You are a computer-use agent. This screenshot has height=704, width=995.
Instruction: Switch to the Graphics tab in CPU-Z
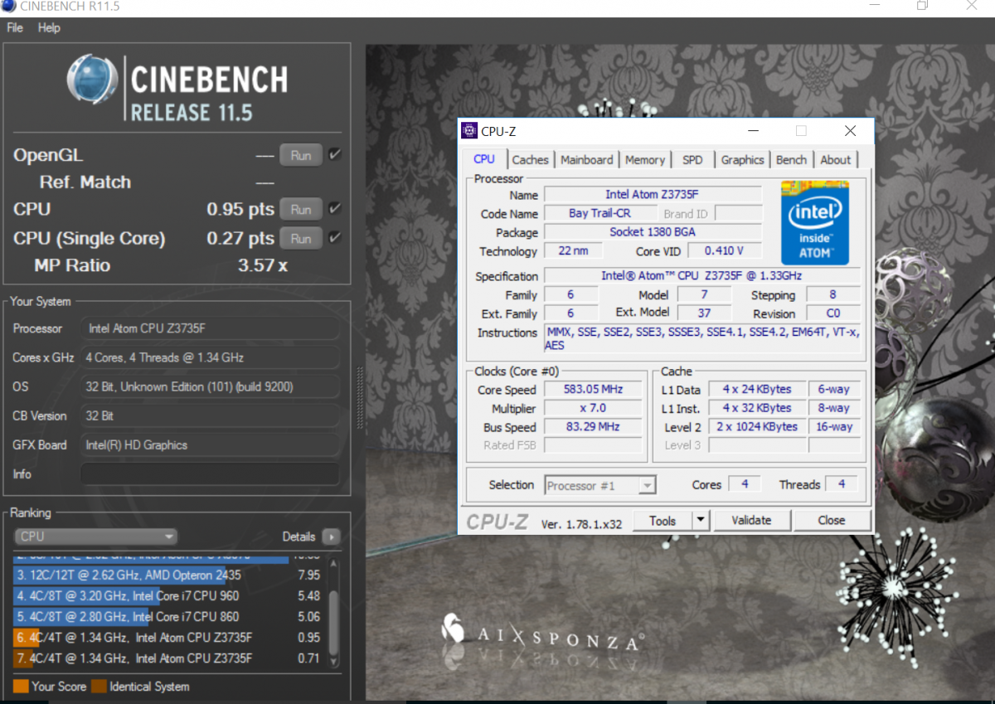pyautogui.click(x=742, y=160)
